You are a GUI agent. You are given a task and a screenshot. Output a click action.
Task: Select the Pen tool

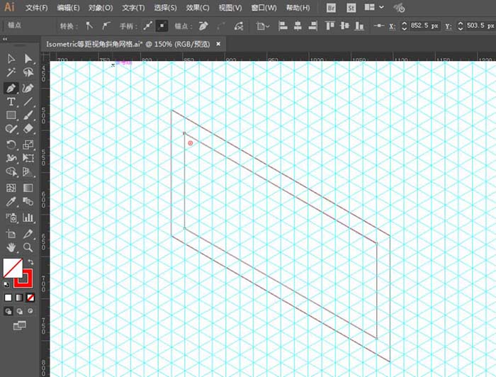11,88
